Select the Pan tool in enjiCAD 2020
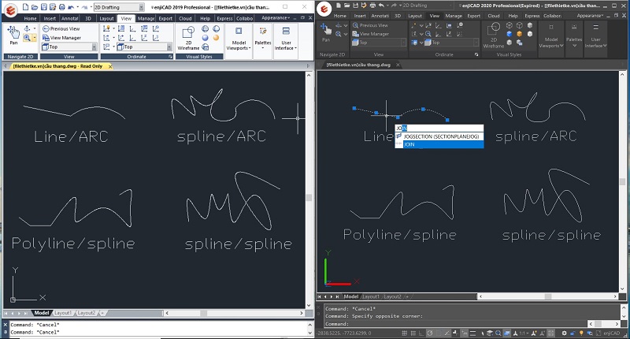630x339 pixels. click(326, 32)
